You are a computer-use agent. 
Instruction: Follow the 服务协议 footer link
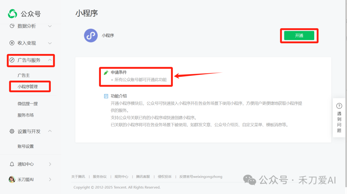click(100, 177)
